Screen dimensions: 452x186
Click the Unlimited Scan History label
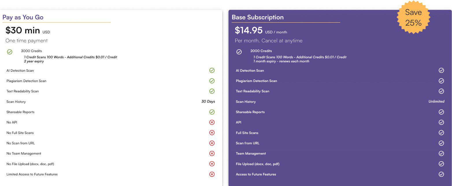(436, 101)
